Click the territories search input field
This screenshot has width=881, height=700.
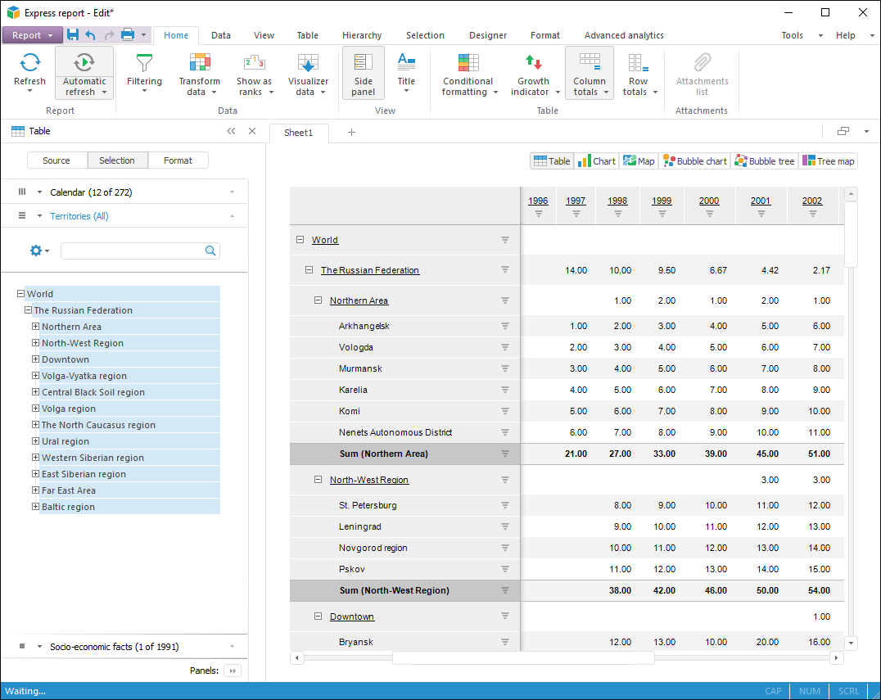tap(131, 251)
